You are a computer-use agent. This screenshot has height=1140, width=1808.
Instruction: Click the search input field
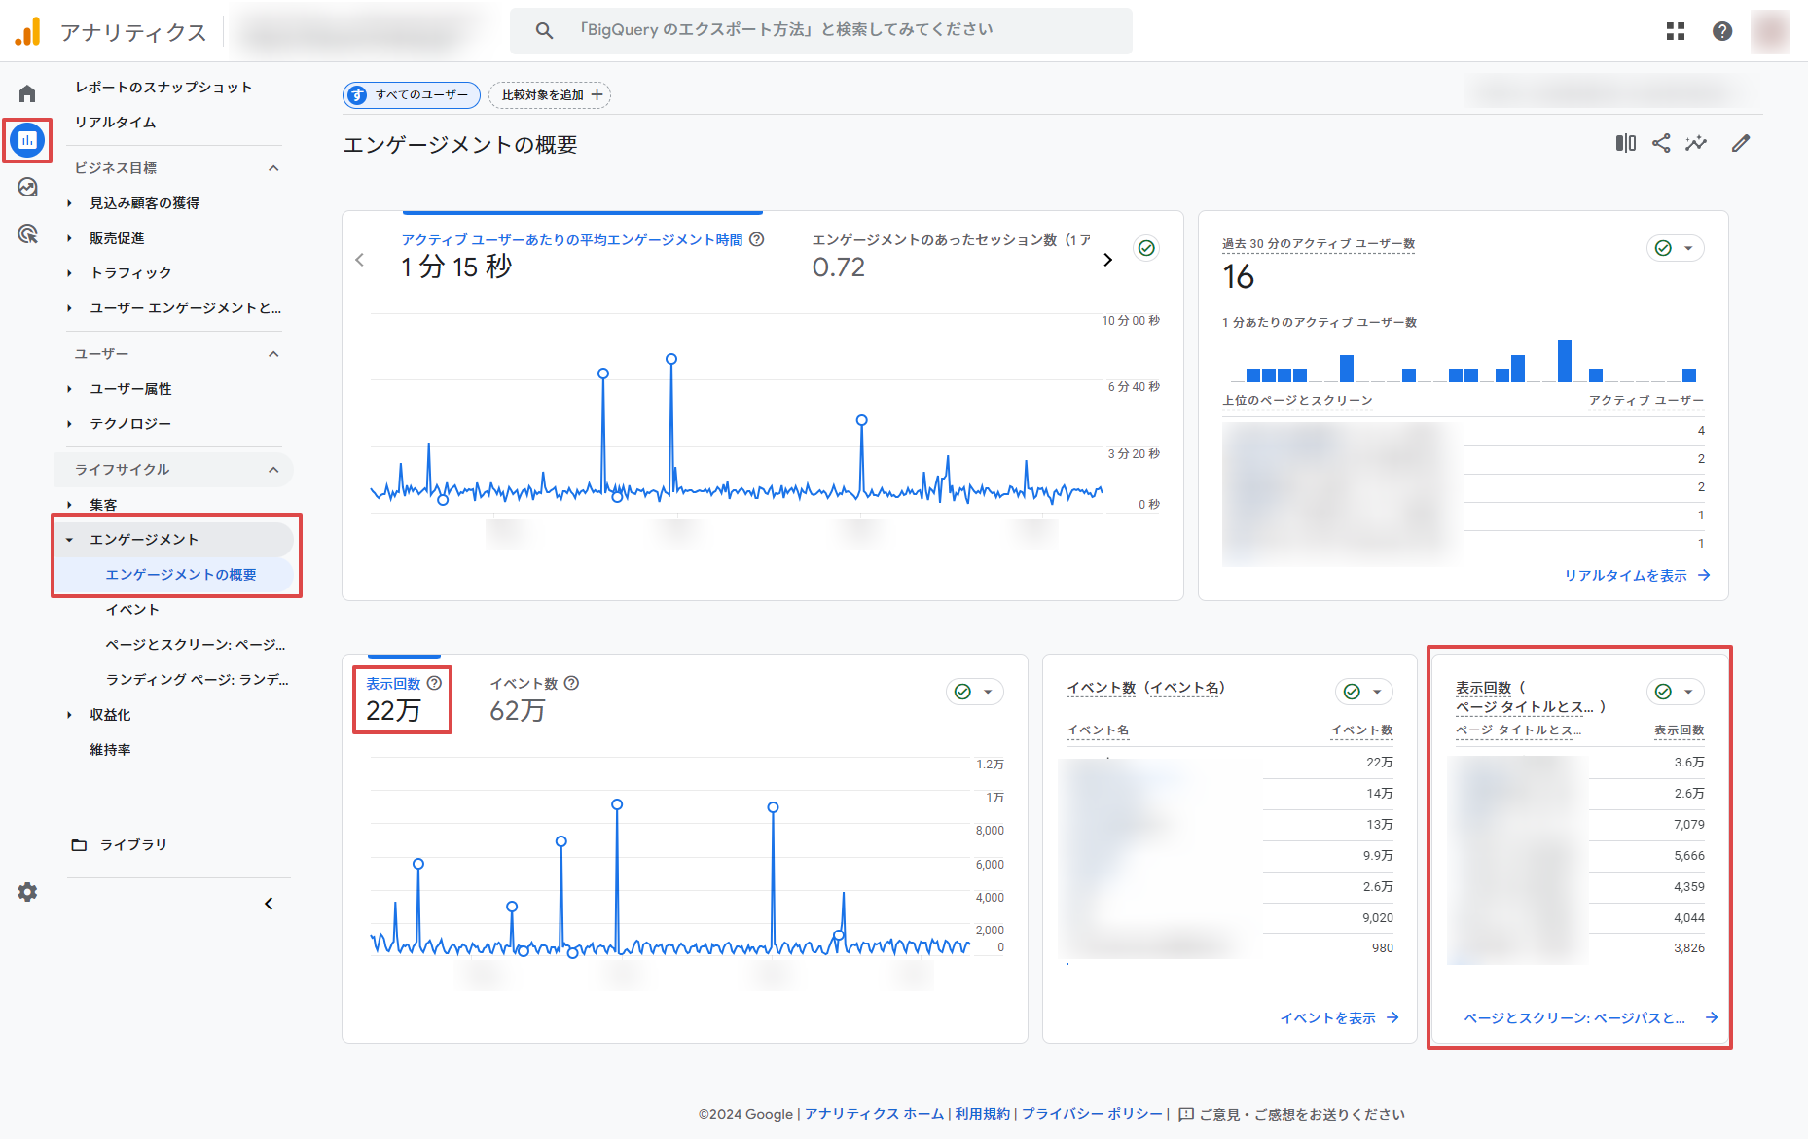click(x=821, y=30)
